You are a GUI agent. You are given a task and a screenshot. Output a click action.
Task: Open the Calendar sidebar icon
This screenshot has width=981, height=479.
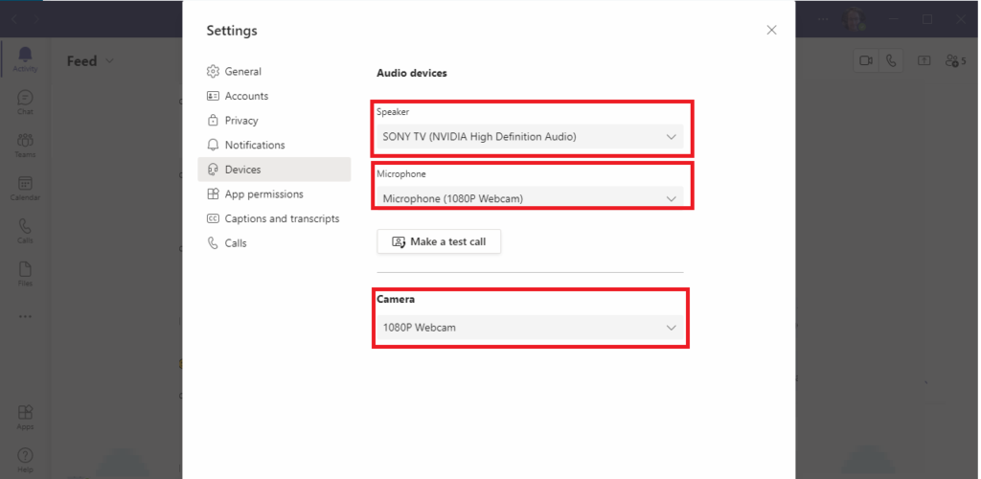point(25,188)
